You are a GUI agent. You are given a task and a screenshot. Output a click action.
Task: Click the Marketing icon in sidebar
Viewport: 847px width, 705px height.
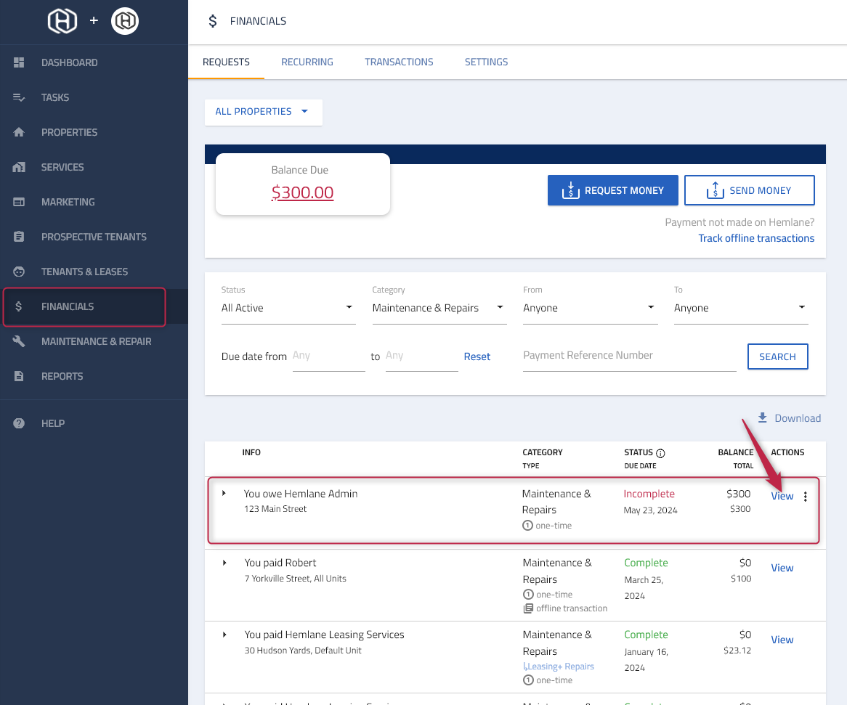(19, 202)
